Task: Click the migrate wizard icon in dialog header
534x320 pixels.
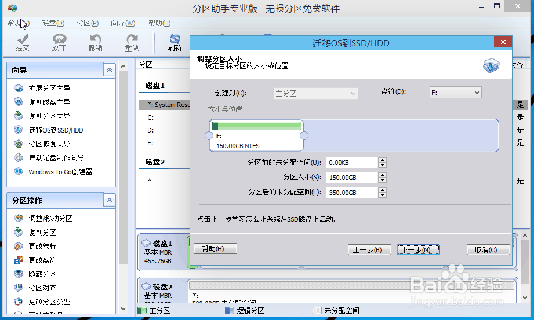Action: point(491,65)
